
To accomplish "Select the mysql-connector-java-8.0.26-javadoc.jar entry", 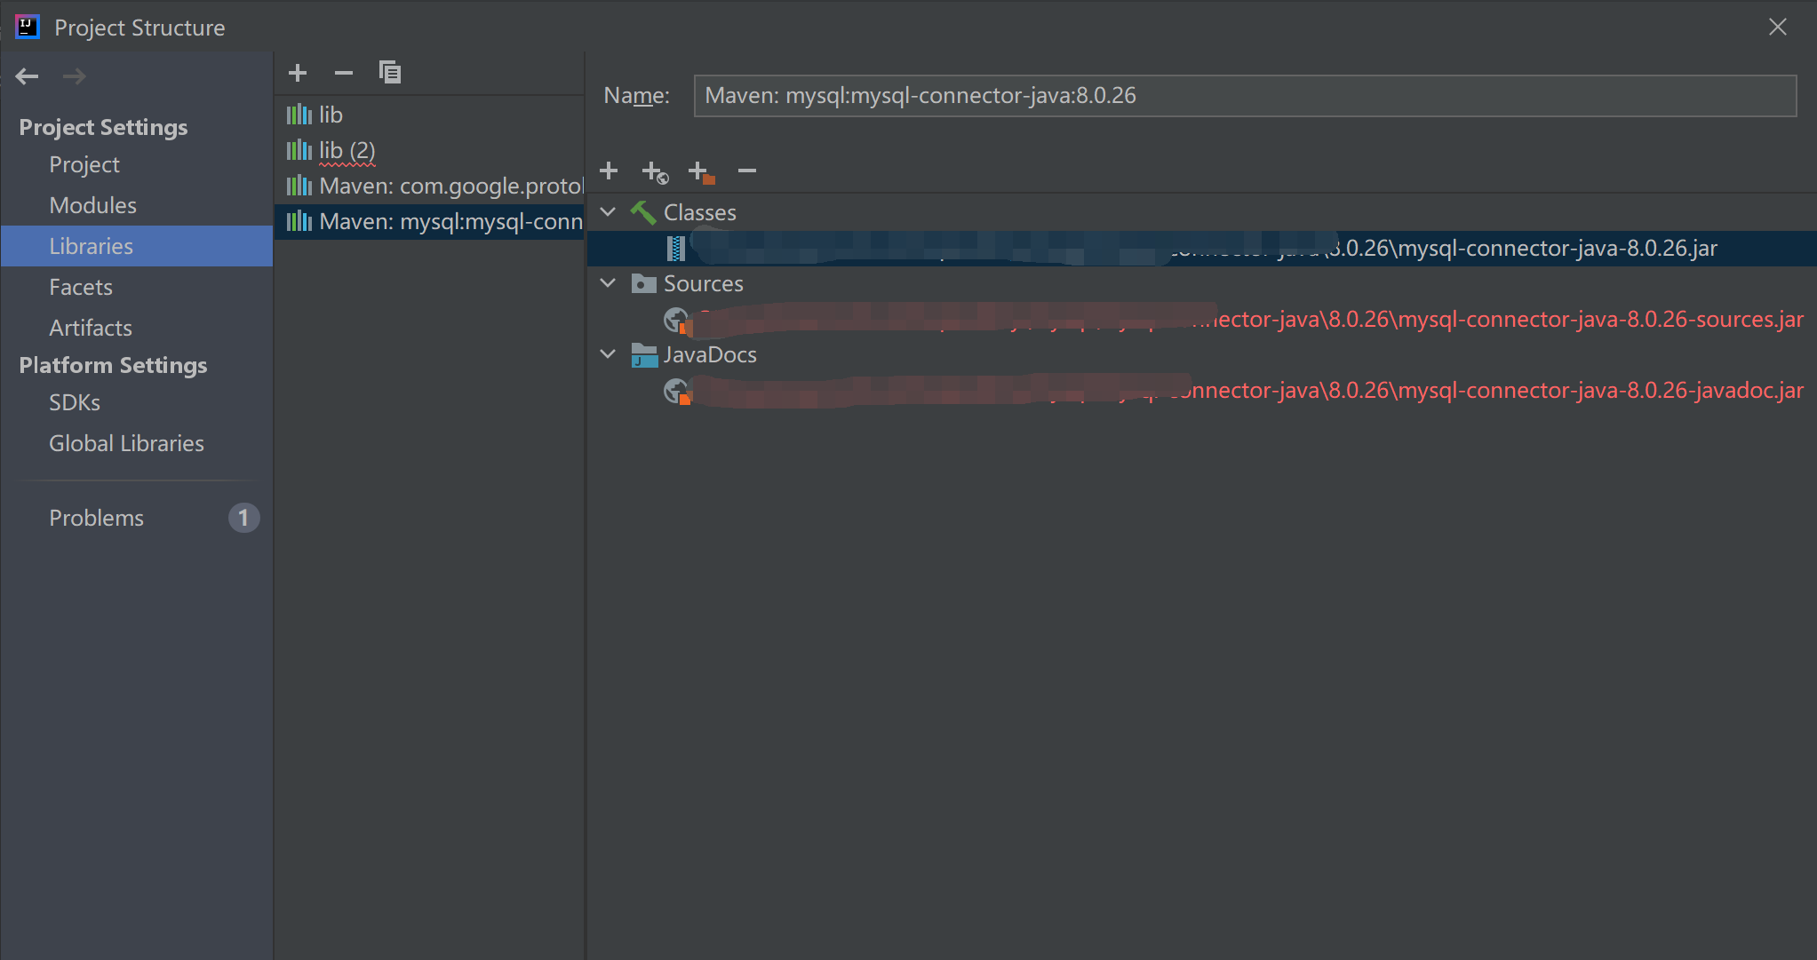I will tap(1201, 391).
